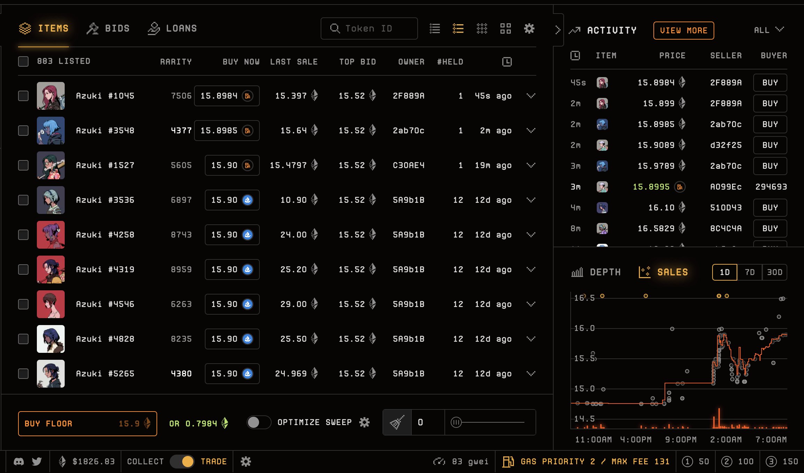Expand the Azuki #4546 row chevron

click(x=531, y=304)
